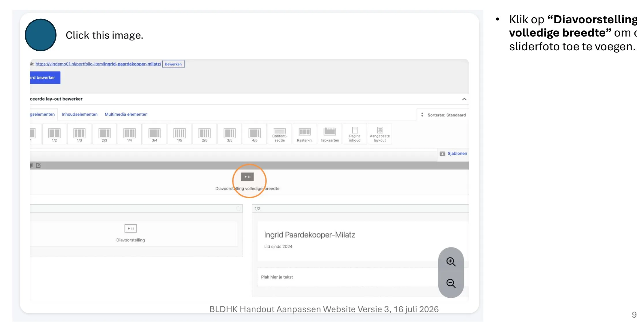
Task: Switch to the Inhoudselementen tab
Action: coord(80,114)
